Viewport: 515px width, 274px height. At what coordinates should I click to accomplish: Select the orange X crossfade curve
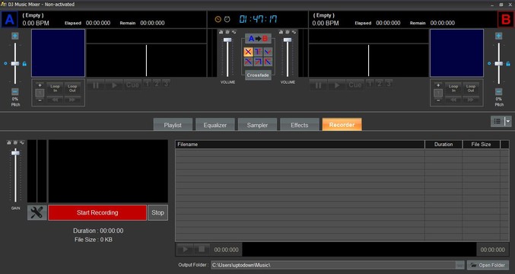click(x=248, y=52)
